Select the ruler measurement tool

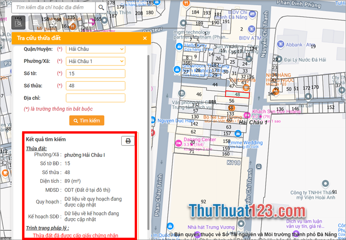(x=71, y=23)
